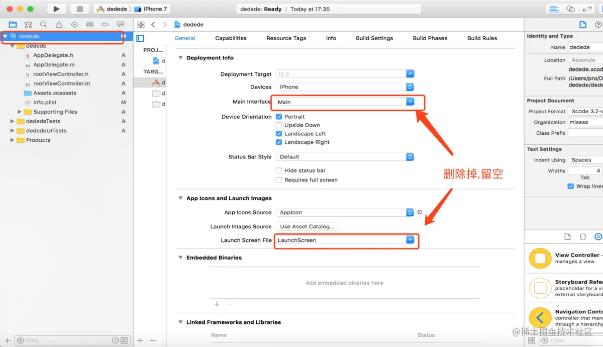Screen dimensions: 603x347
Task: Expand the Products group
Action: point(13,140)
